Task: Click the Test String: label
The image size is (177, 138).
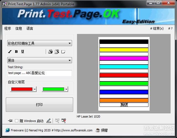Action: (15, 67)
